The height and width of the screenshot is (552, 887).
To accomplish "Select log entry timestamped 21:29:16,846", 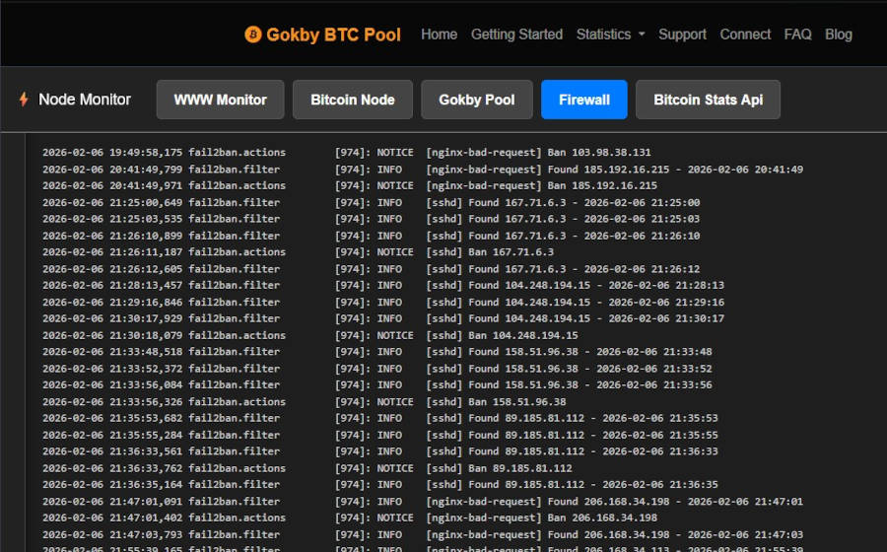I will coord(383,302).
